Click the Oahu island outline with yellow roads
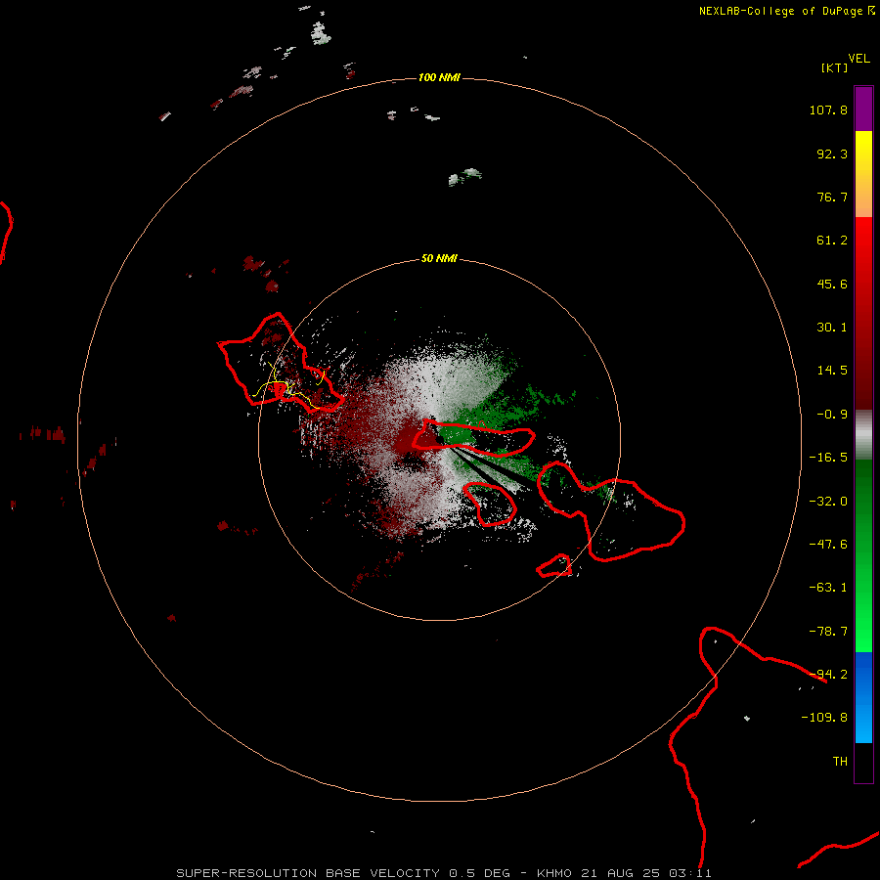The image size is (880, 880). (280, 363)
